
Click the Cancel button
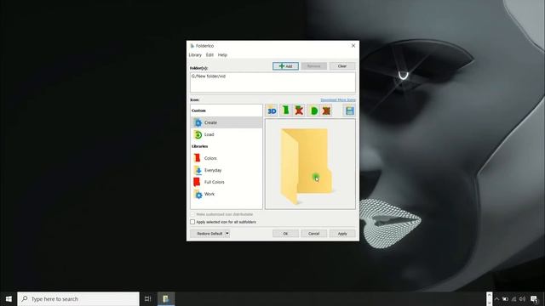(314, 234)
